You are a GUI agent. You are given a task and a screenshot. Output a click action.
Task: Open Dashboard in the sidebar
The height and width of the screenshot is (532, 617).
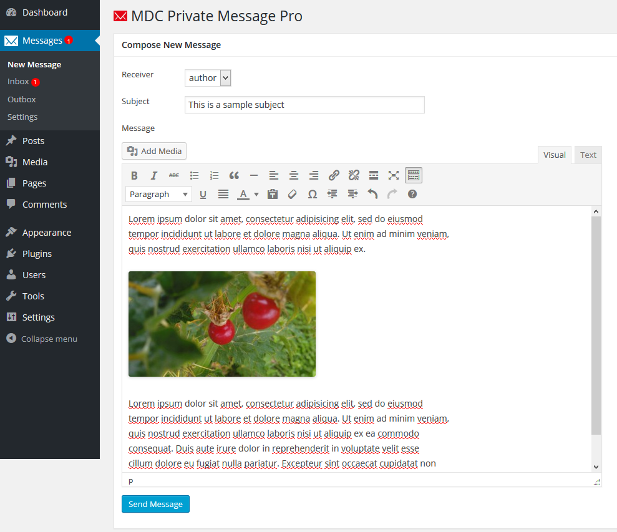coord(49,12)
